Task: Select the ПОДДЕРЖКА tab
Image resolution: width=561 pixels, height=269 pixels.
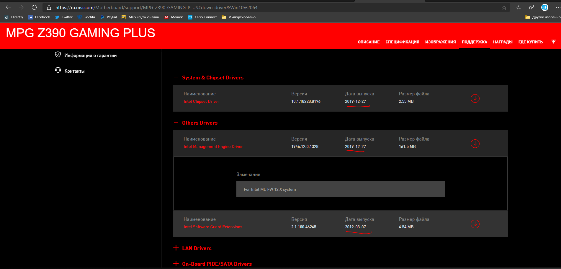Action: (x=474, y=42)
